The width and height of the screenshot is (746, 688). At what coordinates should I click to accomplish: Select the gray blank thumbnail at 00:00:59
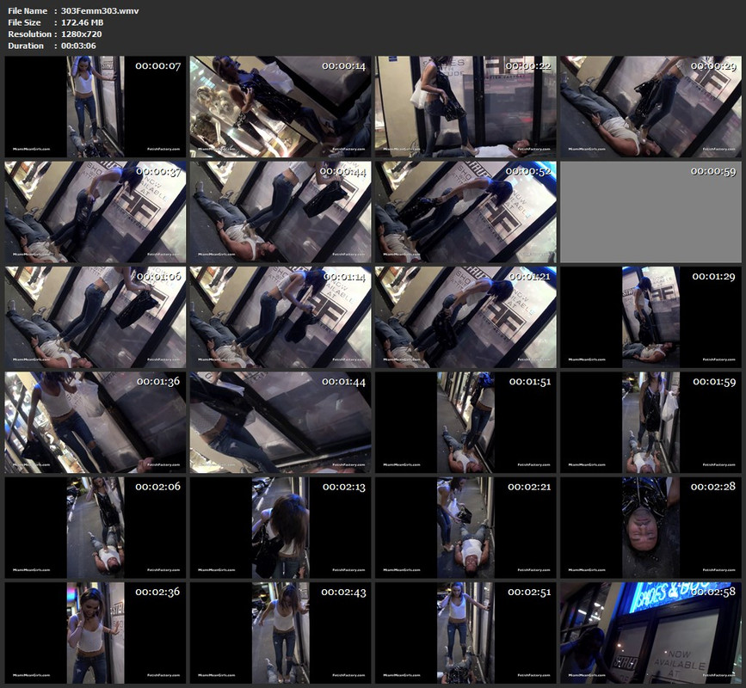650,212
